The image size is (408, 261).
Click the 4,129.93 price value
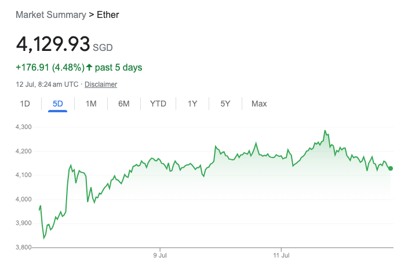click(53, 44)
